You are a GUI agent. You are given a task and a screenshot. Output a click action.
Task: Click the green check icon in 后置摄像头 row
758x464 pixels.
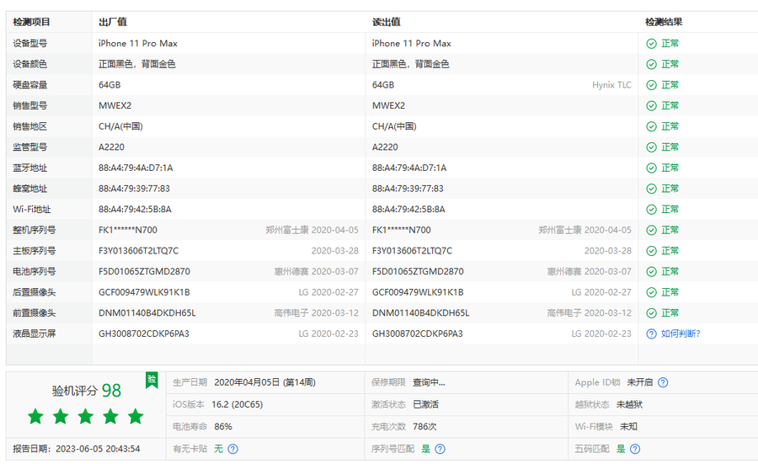tap(651, 293)
